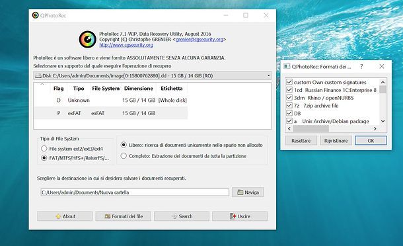403x246 pixels.
Task: Click the Uscire exit button
Action: coord(240,216)
